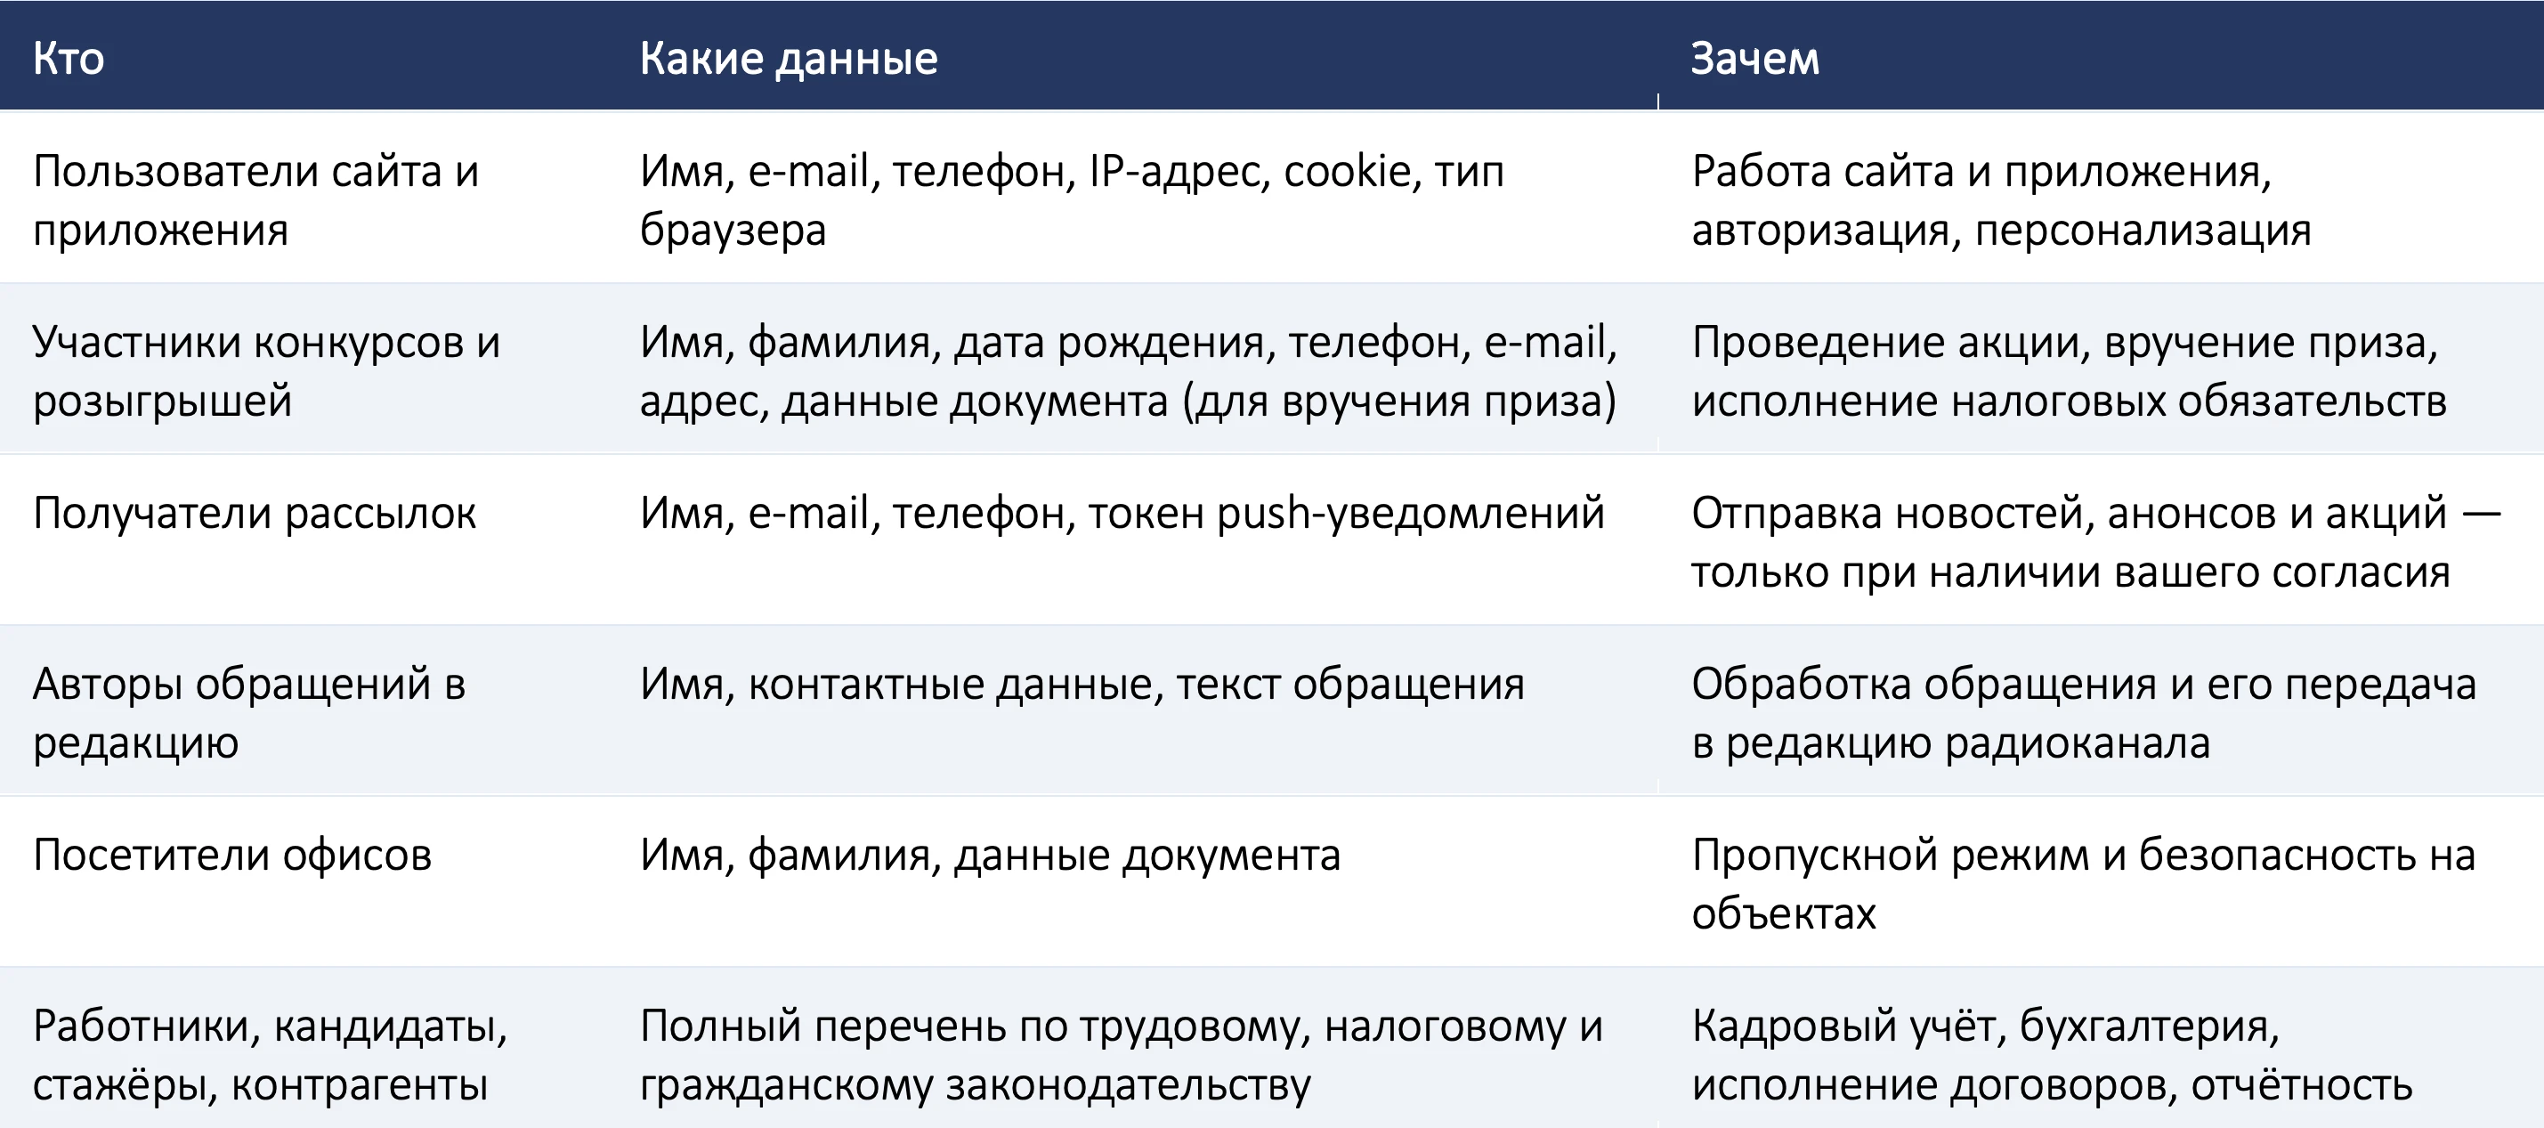Select the 'Пользователи сайта и приложения' cell
This screenshot has height=1128, width=2544.
304,199
